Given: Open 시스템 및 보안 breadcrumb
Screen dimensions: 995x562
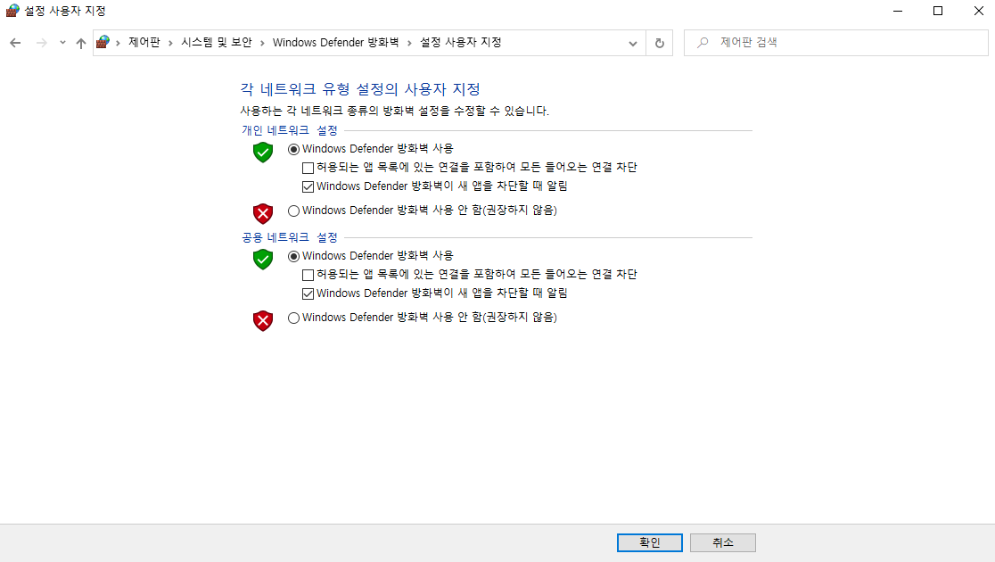Looking at the screenshot, I should (217, 43).
